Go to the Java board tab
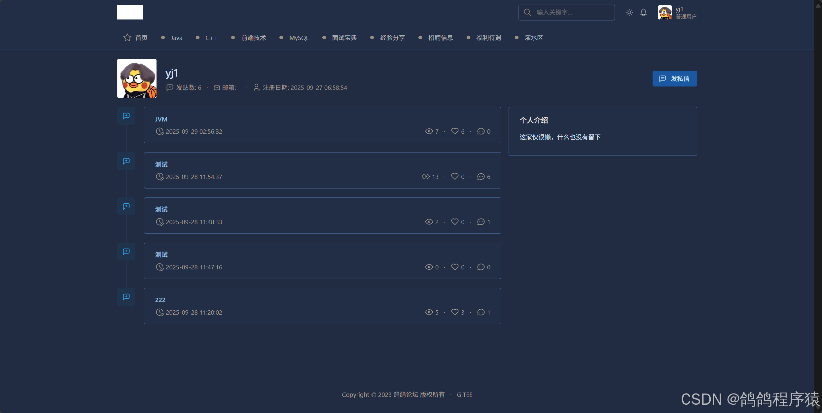Viewport: 822px width, 413px height. [x=176, y=38]
